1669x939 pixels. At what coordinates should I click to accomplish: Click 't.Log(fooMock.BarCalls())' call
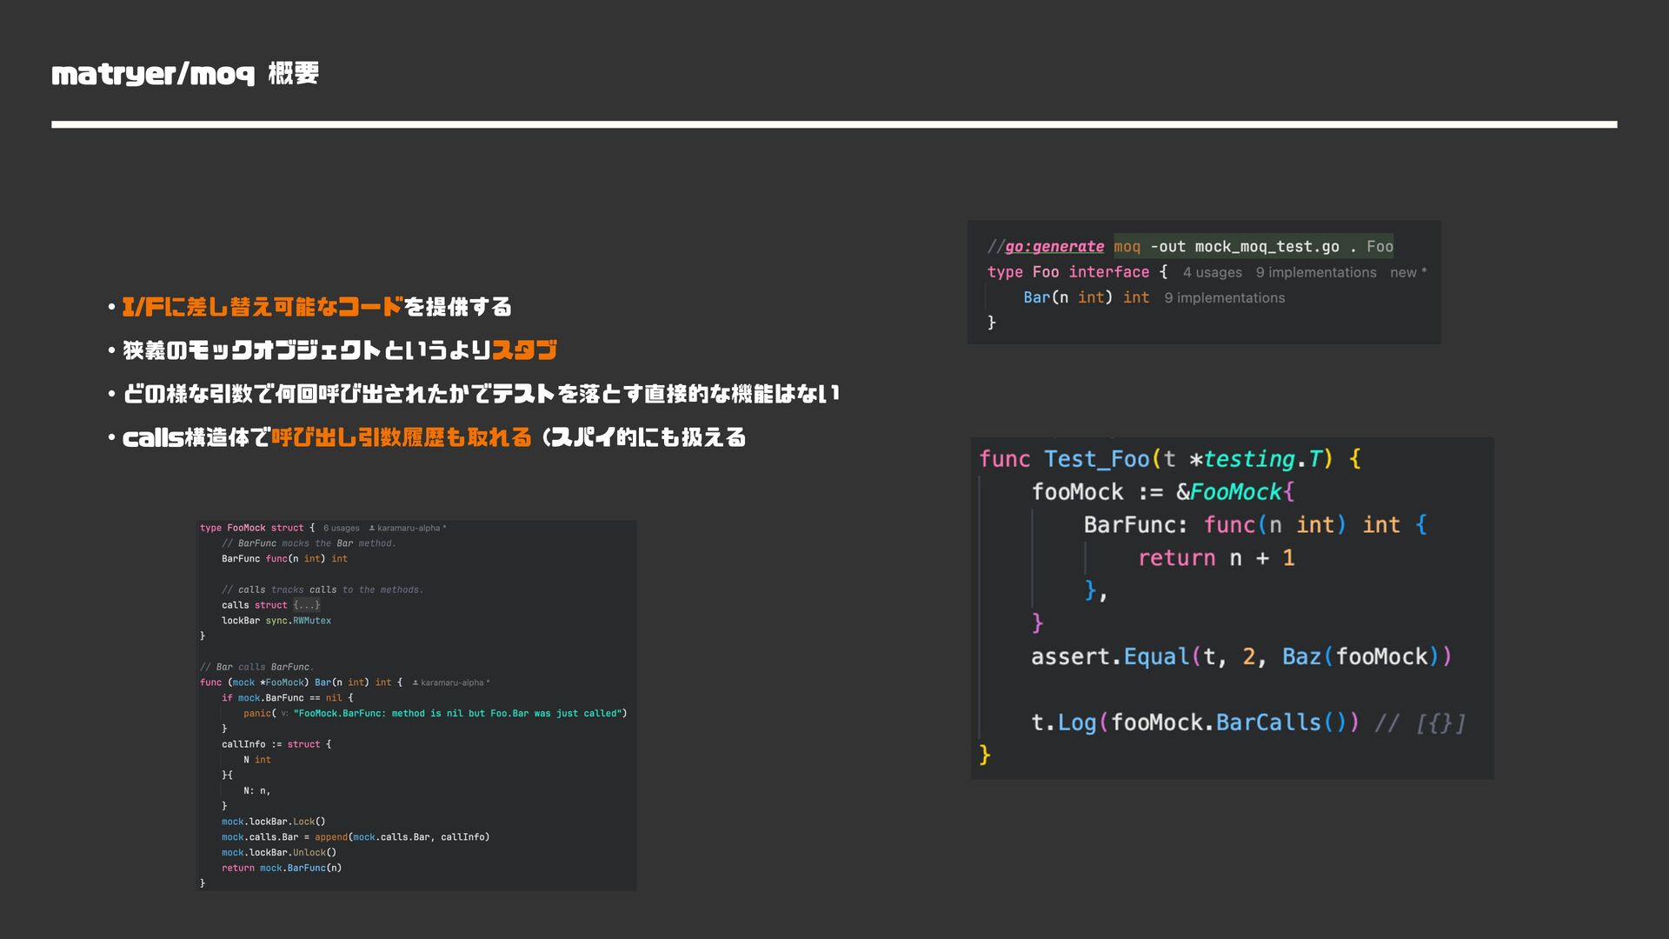(1195, 723)
